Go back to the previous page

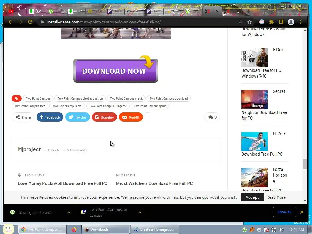[11, 22]
